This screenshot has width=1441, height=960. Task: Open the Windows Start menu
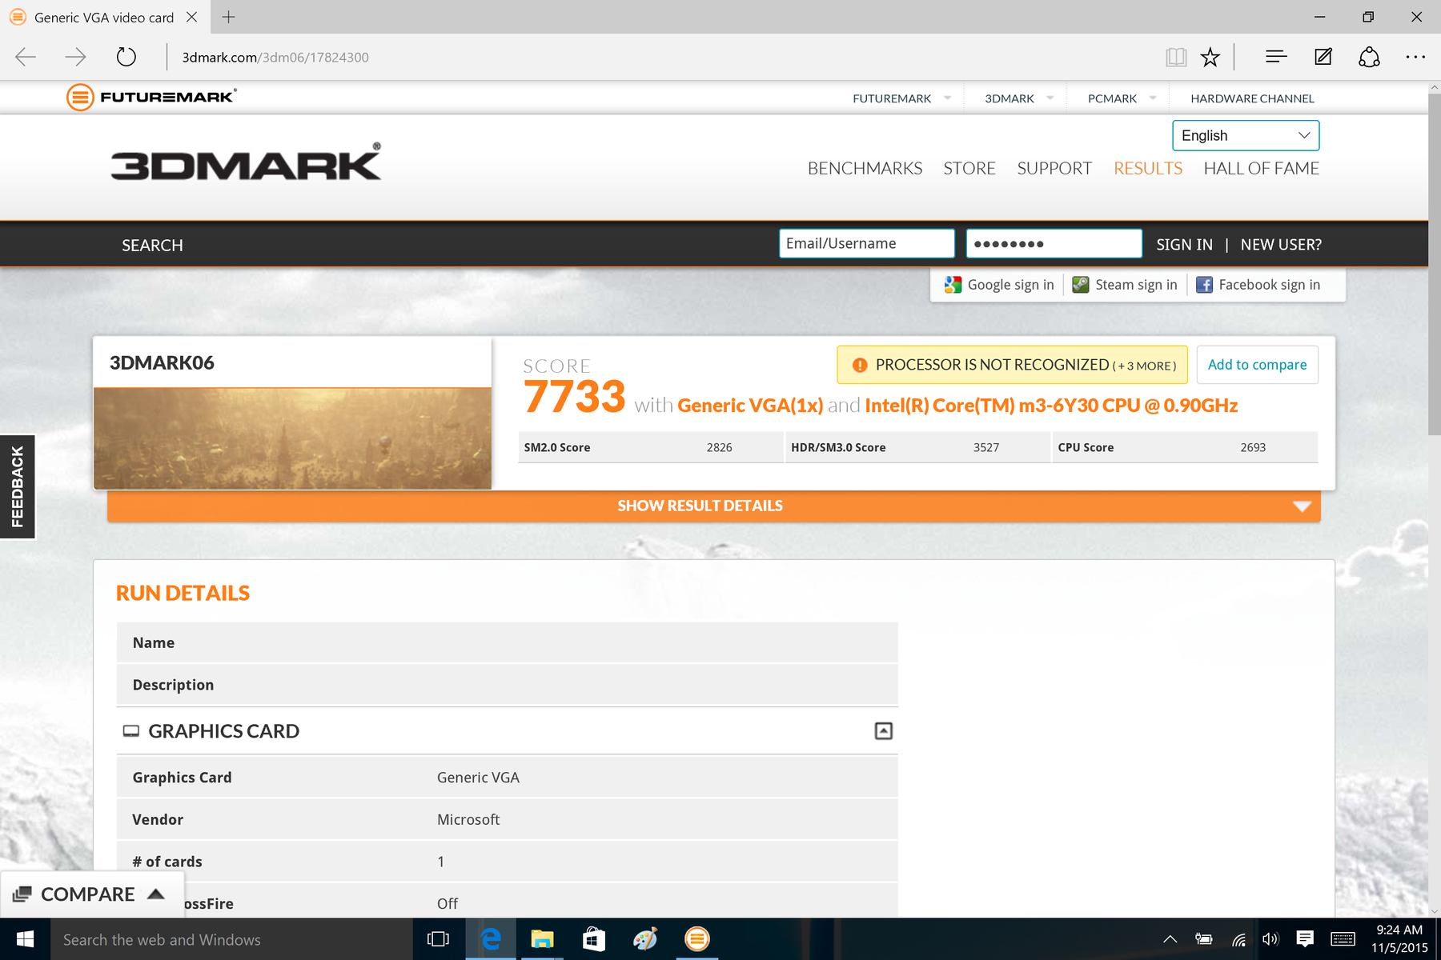(25, 939)
